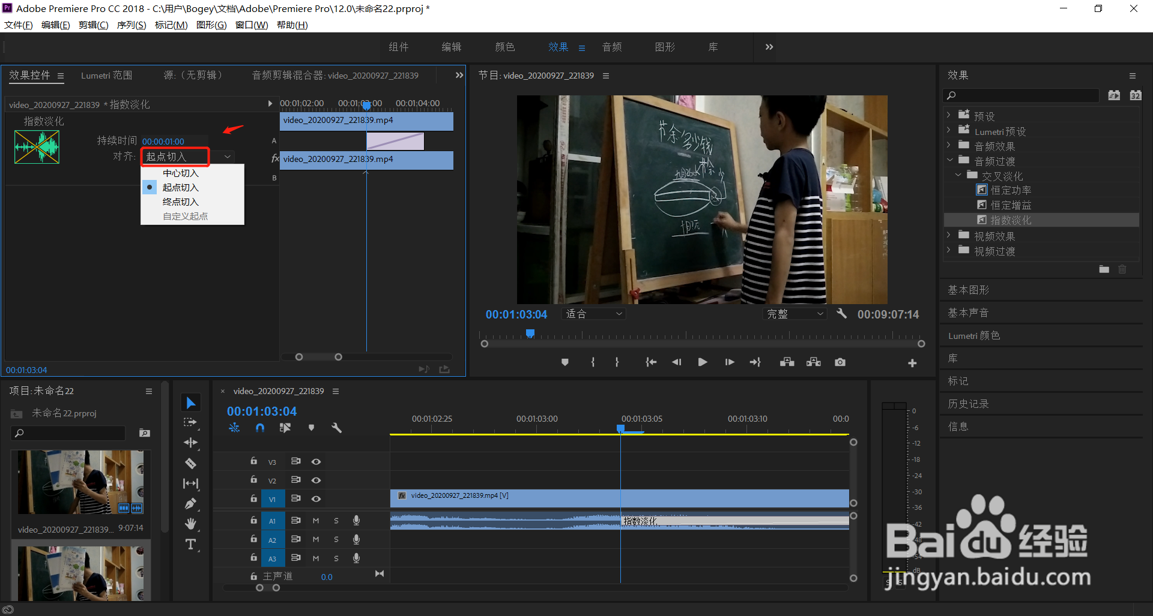This screenshot has width=1153, height=616.
Task: Open the 序列(S) menu
Action: tap(132, 25)
